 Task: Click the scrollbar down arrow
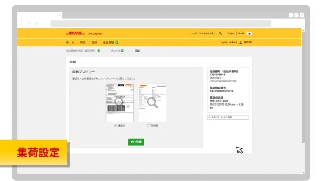[x=303, y=172]
